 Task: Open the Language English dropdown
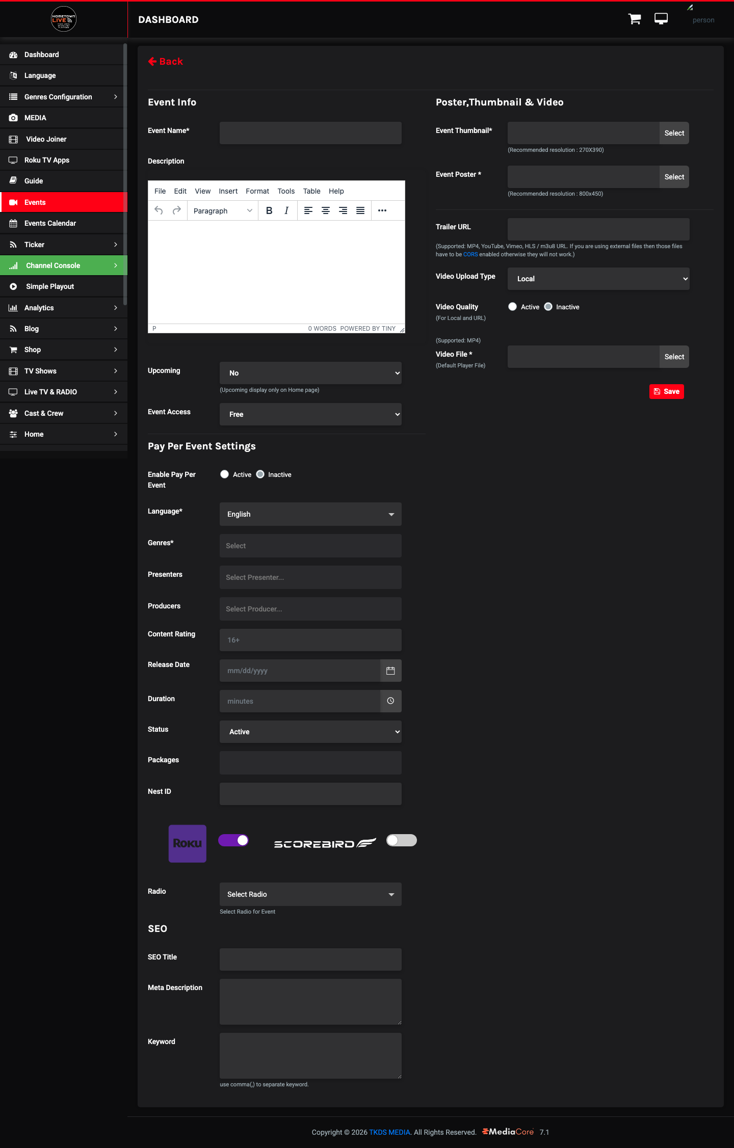click(310, 514)
